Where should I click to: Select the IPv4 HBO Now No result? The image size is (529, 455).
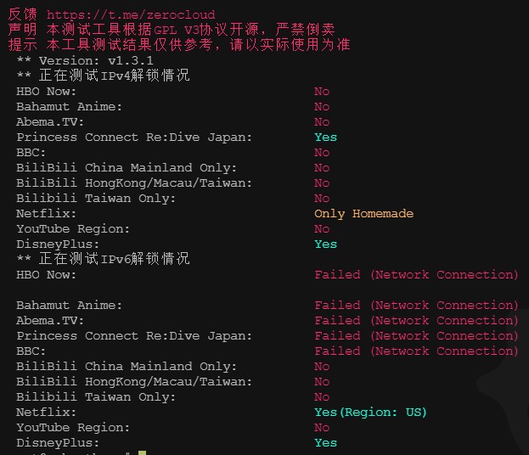322,92
